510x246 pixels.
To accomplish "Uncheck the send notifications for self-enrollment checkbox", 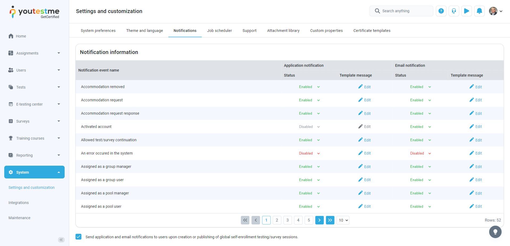I will pyautogui.click(x=78, y=237).
